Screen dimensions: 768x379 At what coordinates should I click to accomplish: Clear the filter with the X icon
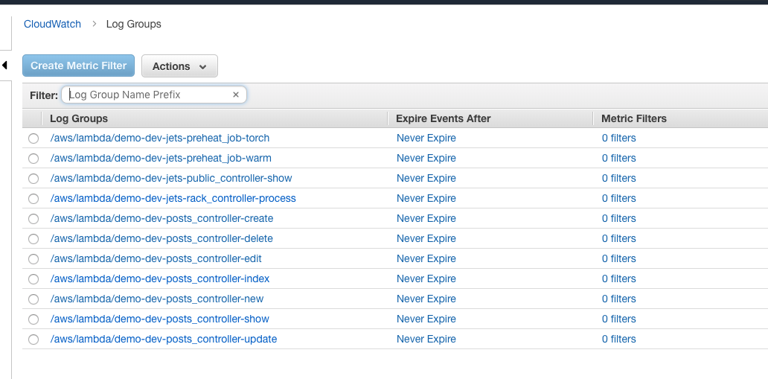[236, 95]
